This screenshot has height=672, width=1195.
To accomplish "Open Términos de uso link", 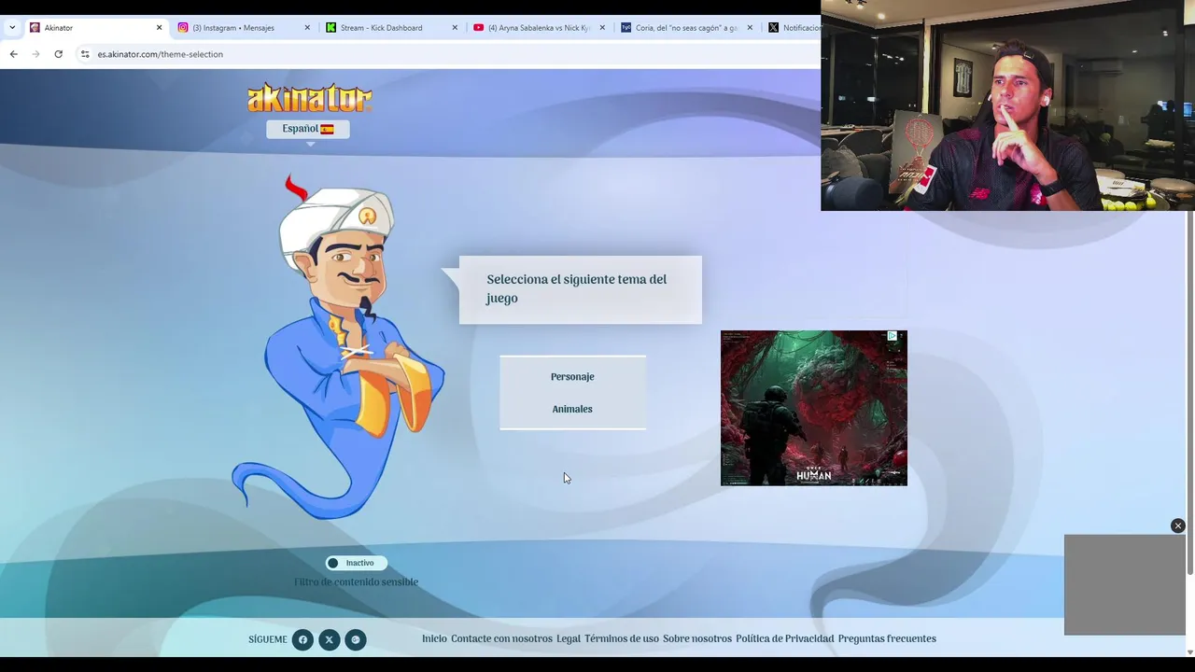I will tap(622, 639).
